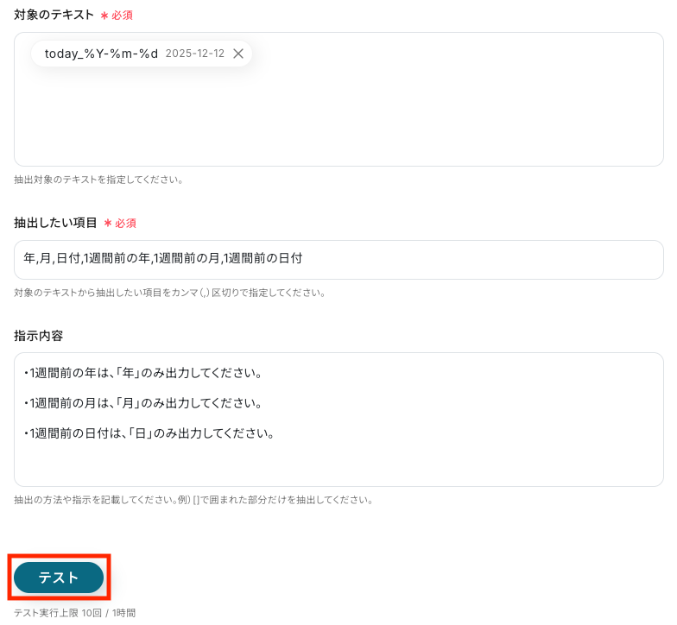Click 必須 marker next to 抽出したい項目
Screen dimensions: 677x625
click(120, 223)
